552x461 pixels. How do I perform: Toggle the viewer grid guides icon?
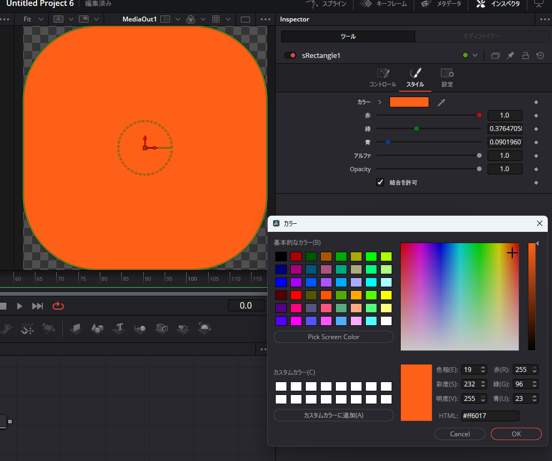click(x=216, y=19)
